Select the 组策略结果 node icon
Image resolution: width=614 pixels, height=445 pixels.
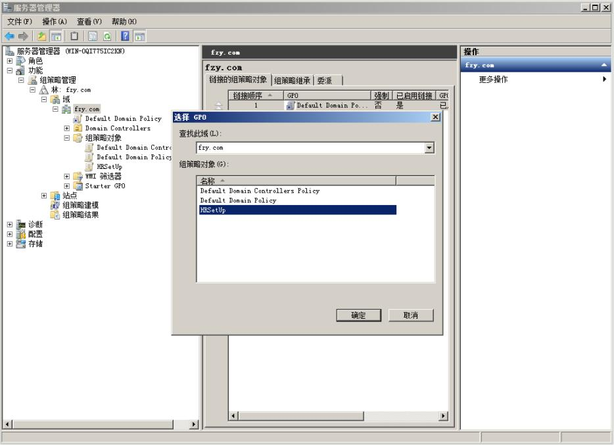[54, 215]
